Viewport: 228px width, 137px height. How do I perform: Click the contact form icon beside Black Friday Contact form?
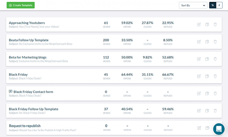(x=11, y=91)
